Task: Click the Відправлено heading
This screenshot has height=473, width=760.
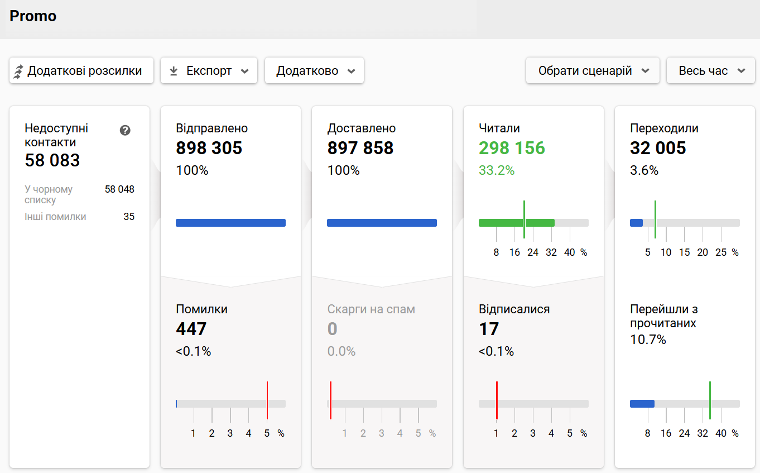Action: click(212, 128)
